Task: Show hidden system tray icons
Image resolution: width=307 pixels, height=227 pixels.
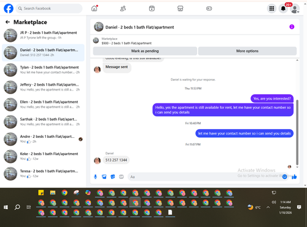Action: coord(268,207)
